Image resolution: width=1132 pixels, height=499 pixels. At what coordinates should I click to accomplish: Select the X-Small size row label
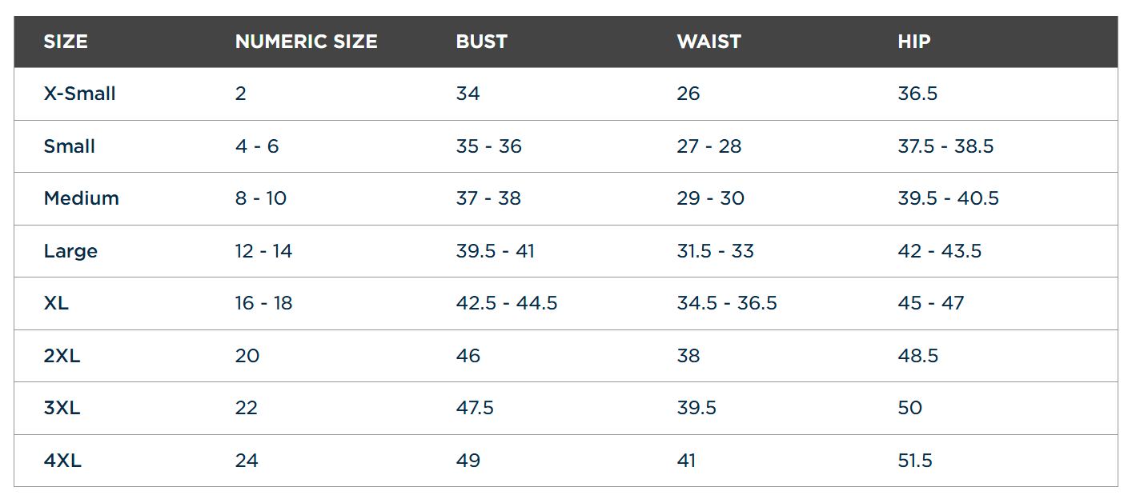coord(79,94)
